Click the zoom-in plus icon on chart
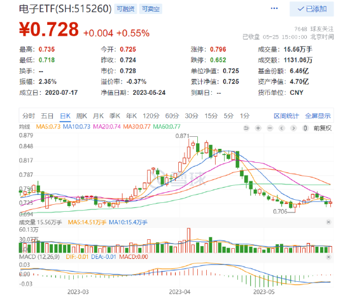Image resolution: width=350 pixels, height=299 pixels. pyautogui.click(x=258, y=128)
